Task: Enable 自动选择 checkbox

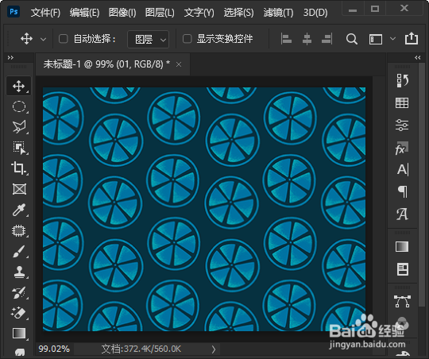Action: click(x=64, y=39)
